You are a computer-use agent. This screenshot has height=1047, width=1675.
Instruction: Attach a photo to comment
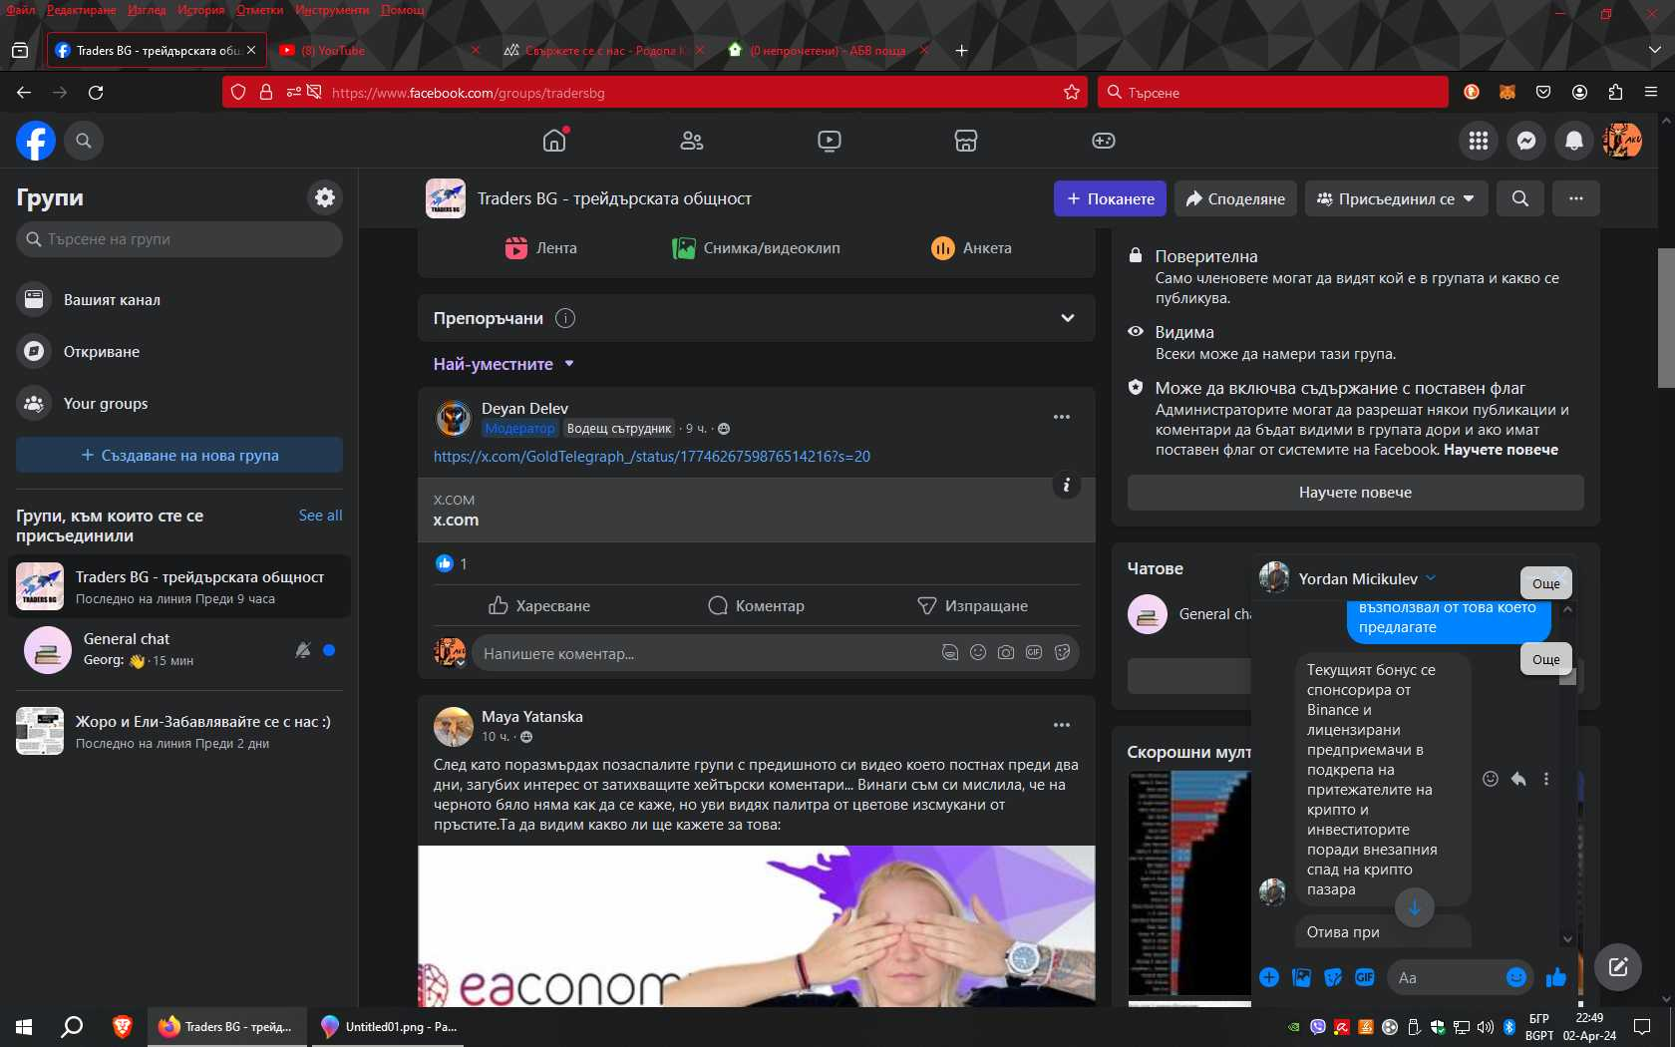coord(1006,652)
